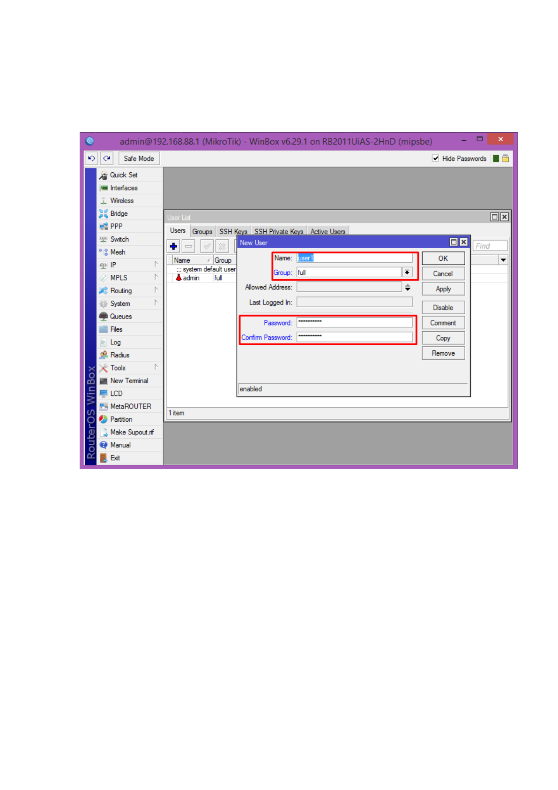Switch to the Active Users tab

327,232
